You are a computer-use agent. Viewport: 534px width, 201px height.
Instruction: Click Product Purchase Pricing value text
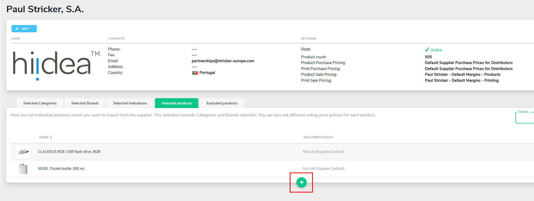point(469,63)
